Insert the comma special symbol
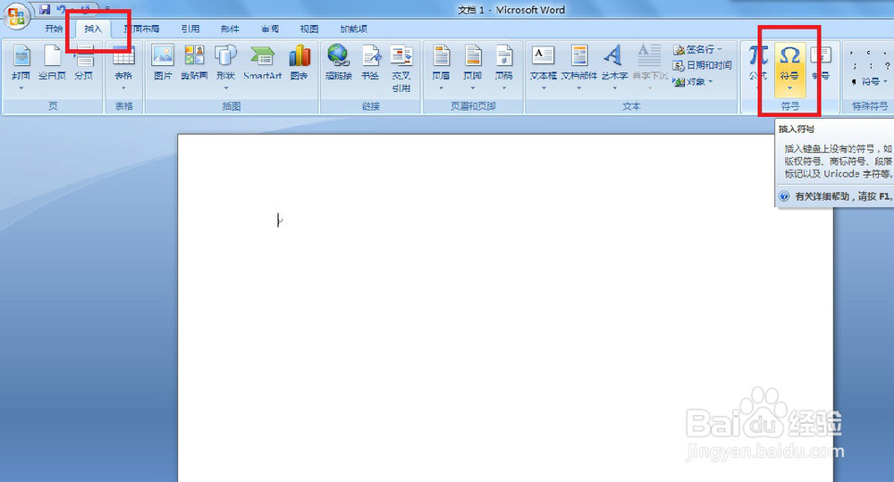The height and width of the screenshot is (482, 894). click(852, 53)
